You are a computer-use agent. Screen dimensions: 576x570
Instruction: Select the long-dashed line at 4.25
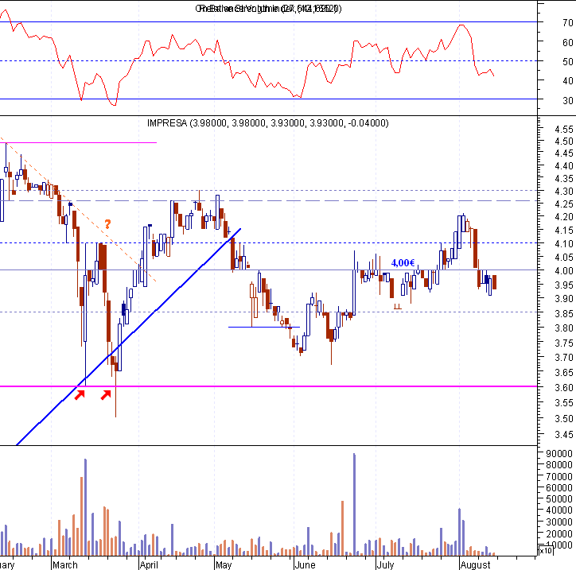pyautogui.click(x=269, y=201)
